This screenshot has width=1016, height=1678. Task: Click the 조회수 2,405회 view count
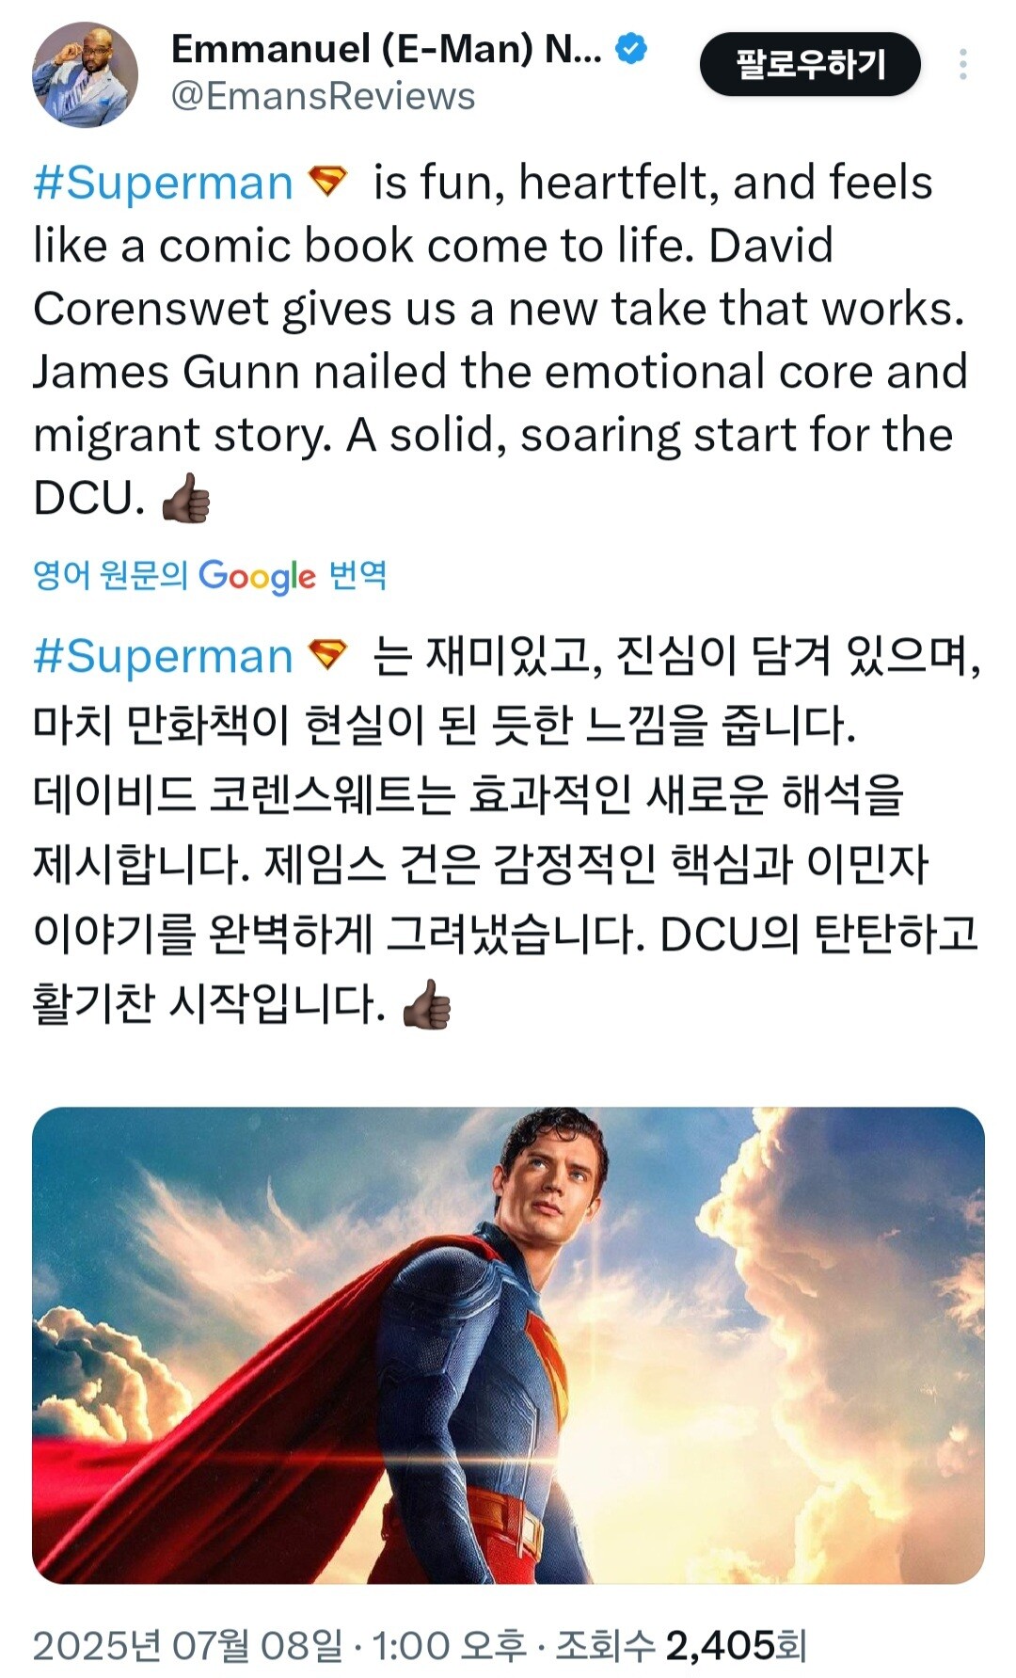[x=680, y=1645]
